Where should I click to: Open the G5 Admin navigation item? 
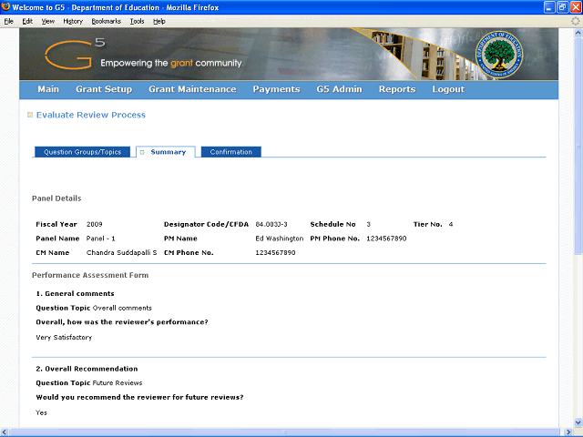(x=339, y=89)
